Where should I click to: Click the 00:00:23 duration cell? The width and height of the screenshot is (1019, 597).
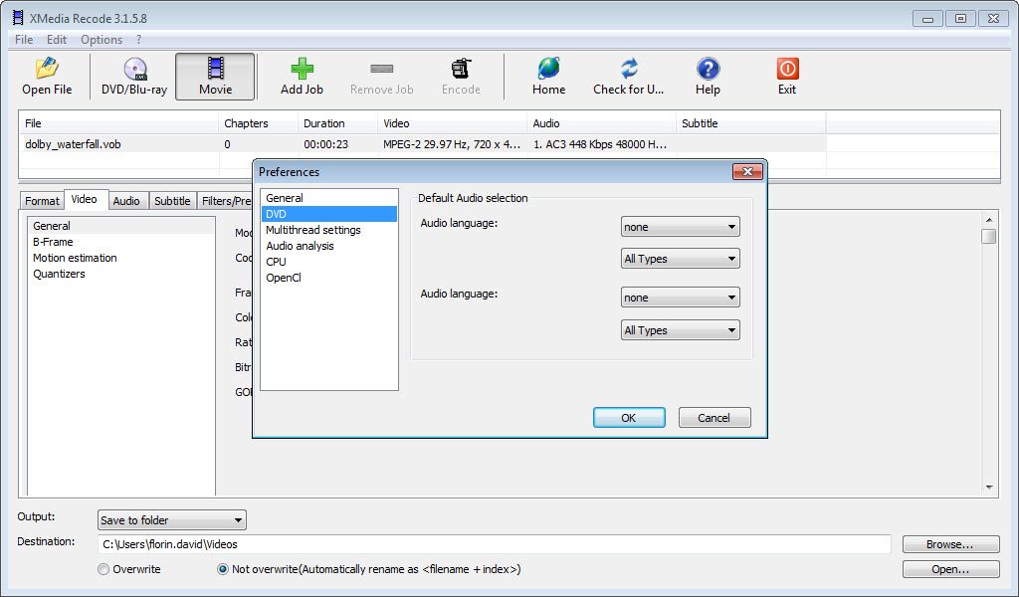pyautogui.click(x=326, y=144)
